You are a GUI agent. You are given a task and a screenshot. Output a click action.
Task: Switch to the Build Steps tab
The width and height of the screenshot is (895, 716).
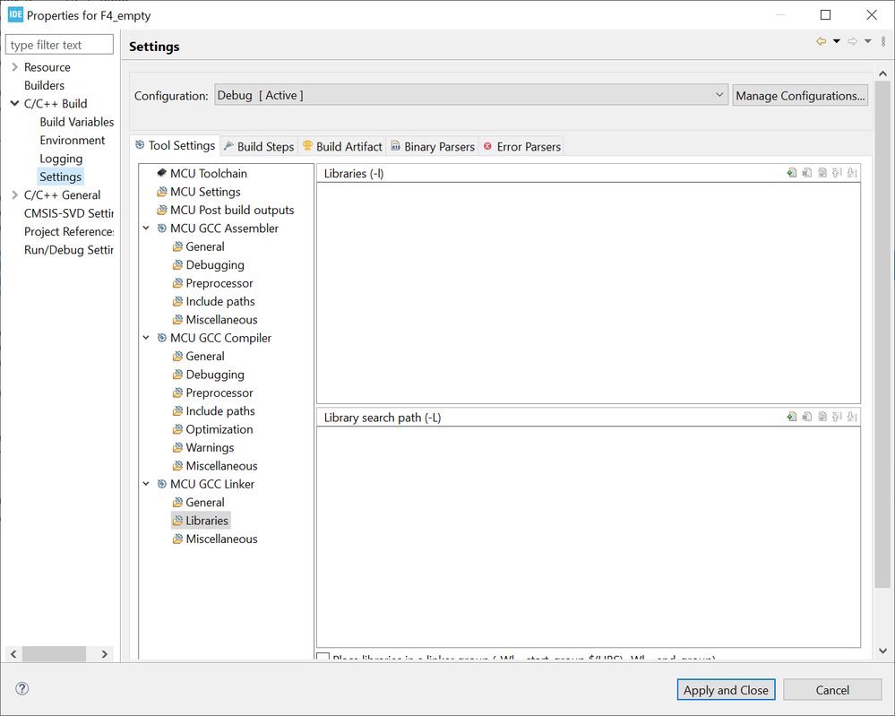tap(259, 147)
